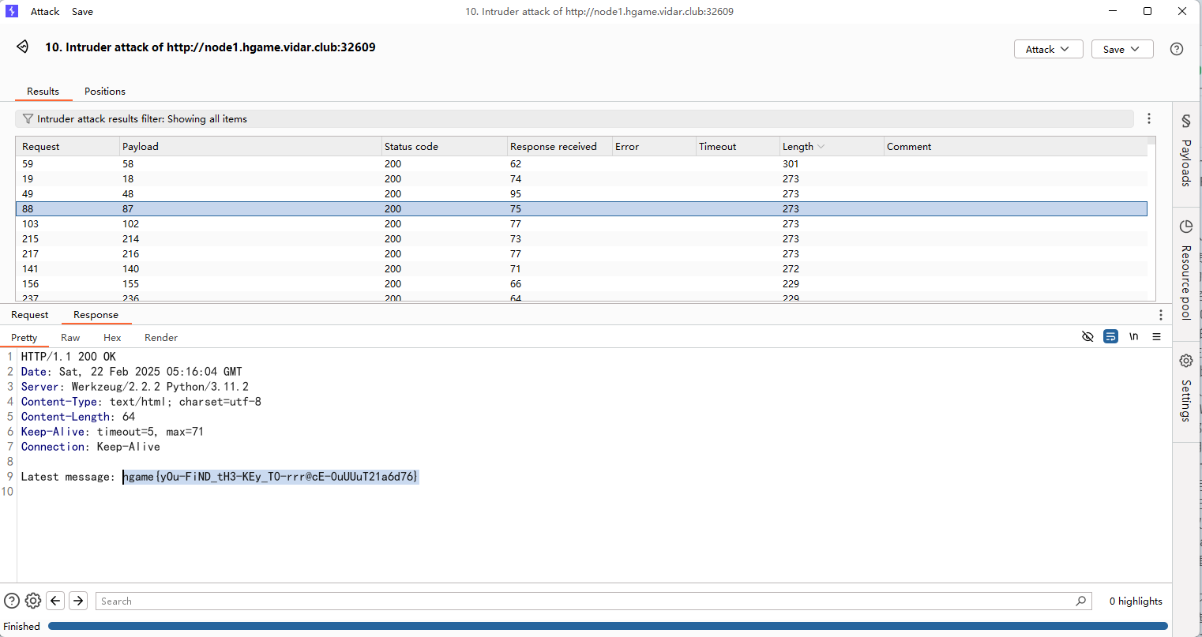Open the Request tab of message viewer
This screenshot has width=1202, height=637.
pos(30,315)
